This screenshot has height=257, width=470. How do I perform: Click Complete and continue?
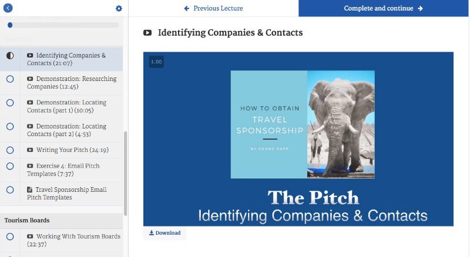click(384, 8)
